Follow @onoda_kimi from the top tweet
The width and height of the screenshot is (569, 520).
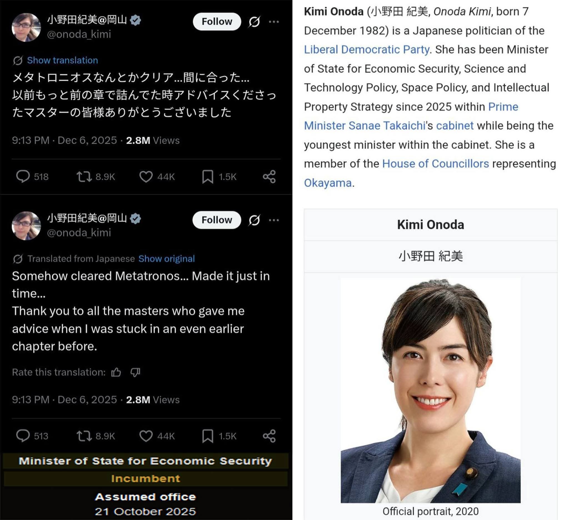pos(217,21)
